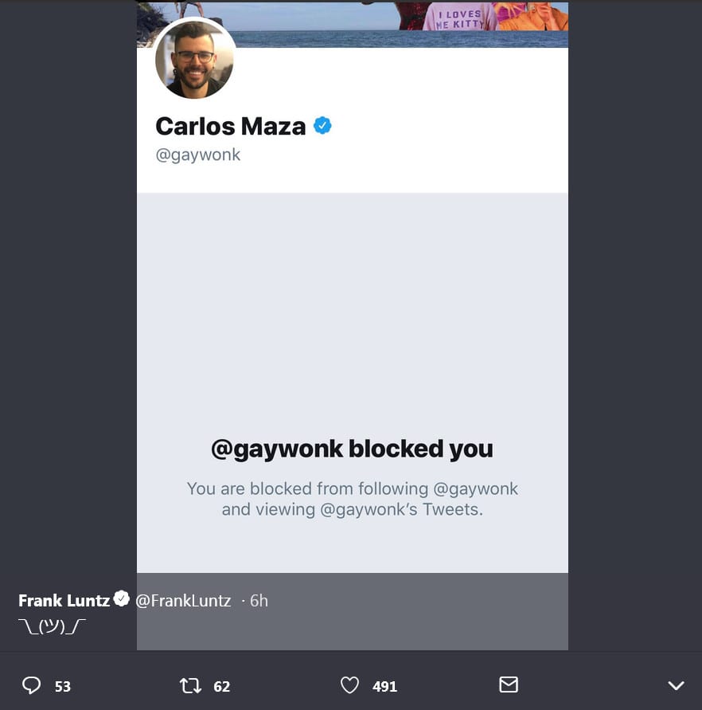Expand tweet options with the down chevron
This screenshot has height=710, width=702.
pyautogui.click(x=676, y=686)
